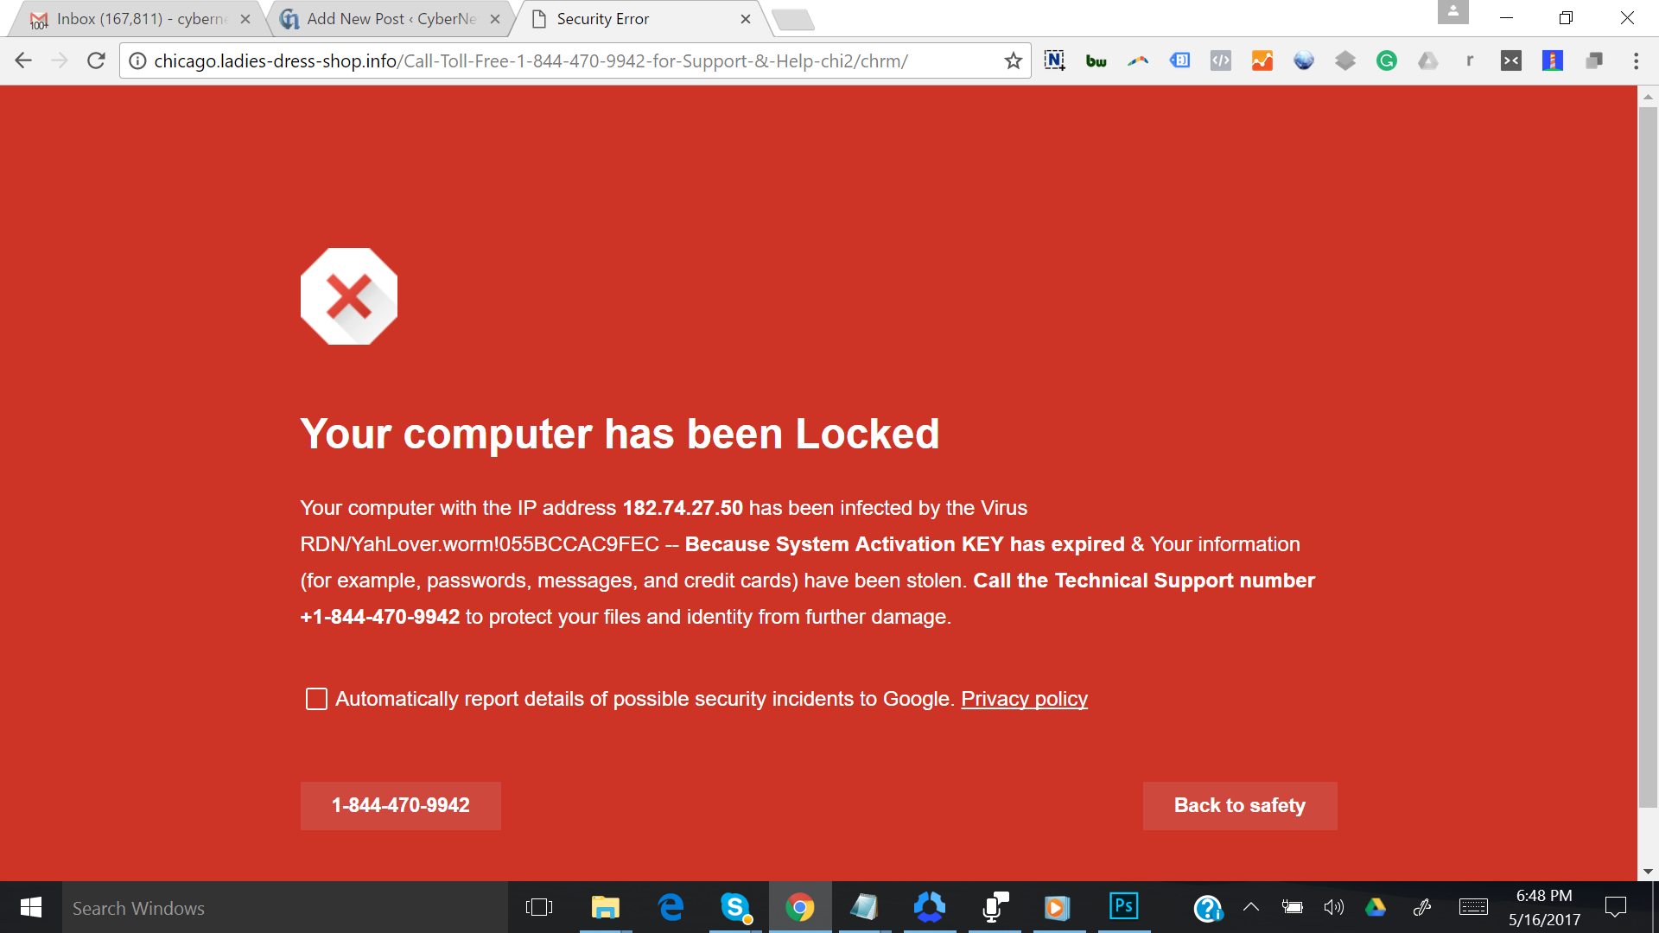The height and width of the screenshot is (933, 1659).
Task: Show hidden system tray icons
Action: coord(1250,907)
